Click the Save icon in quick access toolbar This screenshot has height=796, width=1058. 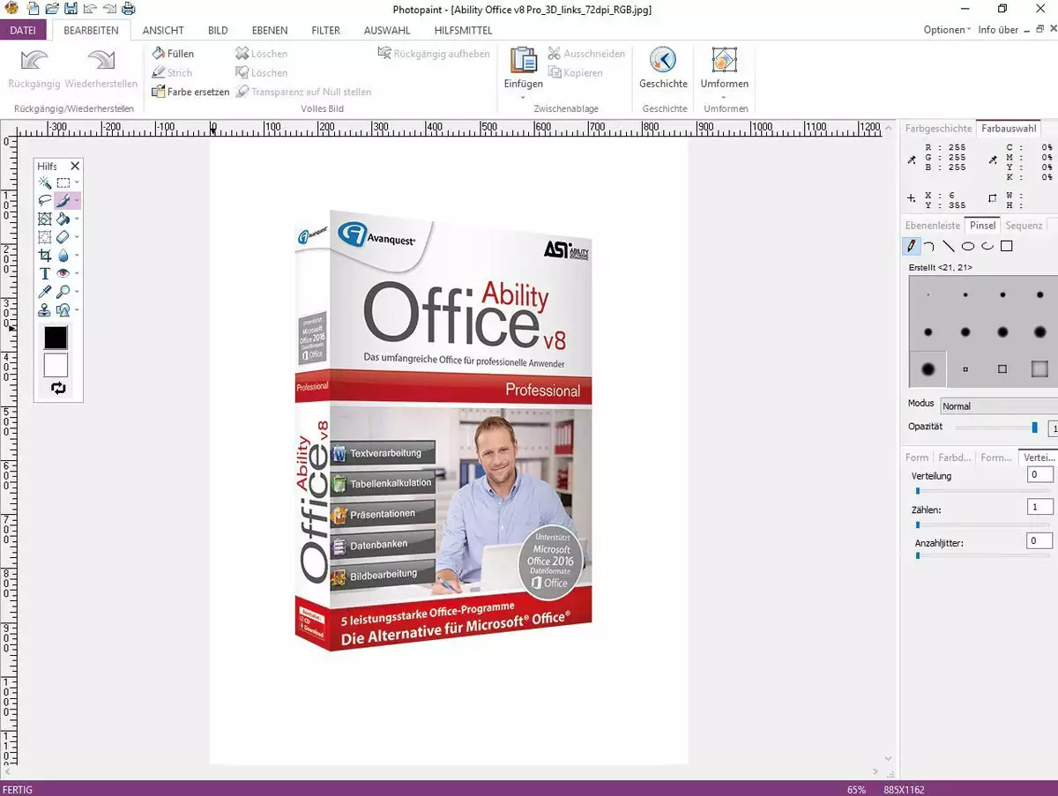(70, 9)
